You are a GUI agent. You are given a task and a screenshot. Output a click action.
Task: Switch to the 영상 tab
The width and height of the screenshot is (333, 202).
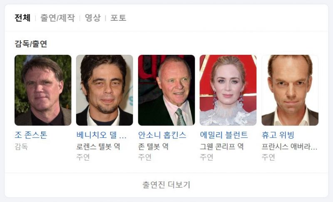tap(92, 18)
